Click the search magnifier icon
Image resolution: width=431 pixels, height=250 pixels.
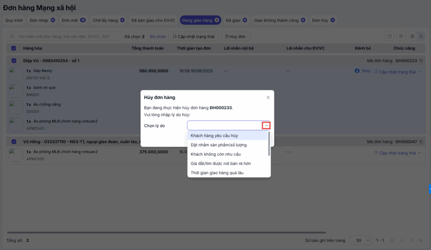click(12, 36)
